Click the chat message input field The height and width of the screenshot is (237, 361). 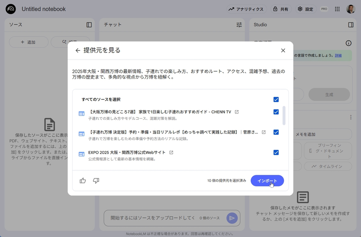point(152,218)
